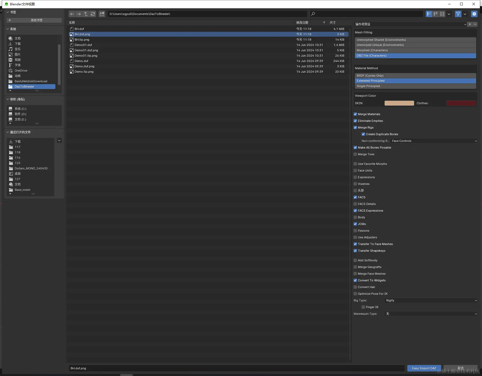Image resolution: width=482 pixels, height=376 pixels.
Task: Enable the Merge Toes checkbox
Action: pos(355,154)
